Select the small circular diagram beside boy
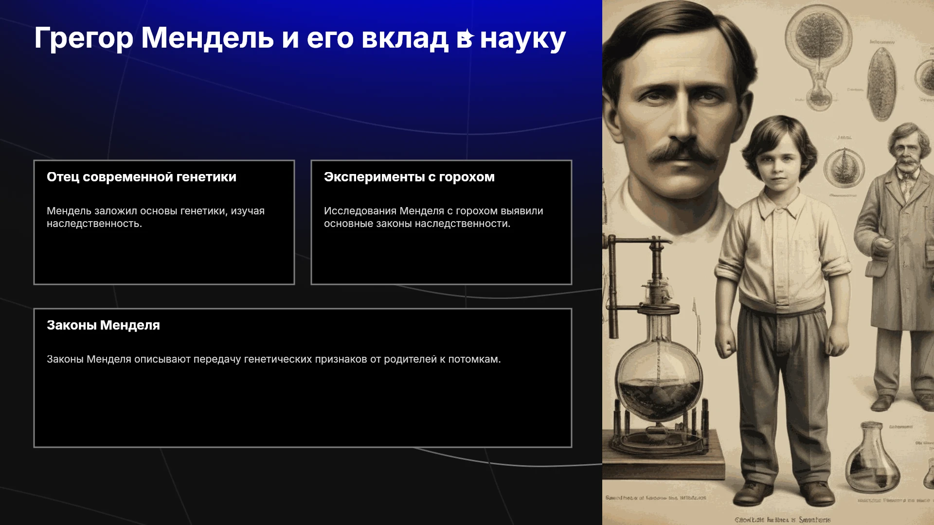 [844, 167]
